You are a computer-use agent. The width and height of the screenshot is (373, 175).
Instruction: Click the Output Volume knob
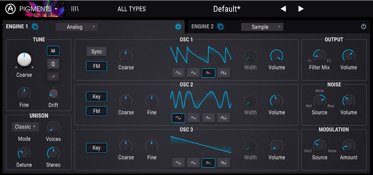[x=349, y=56]
